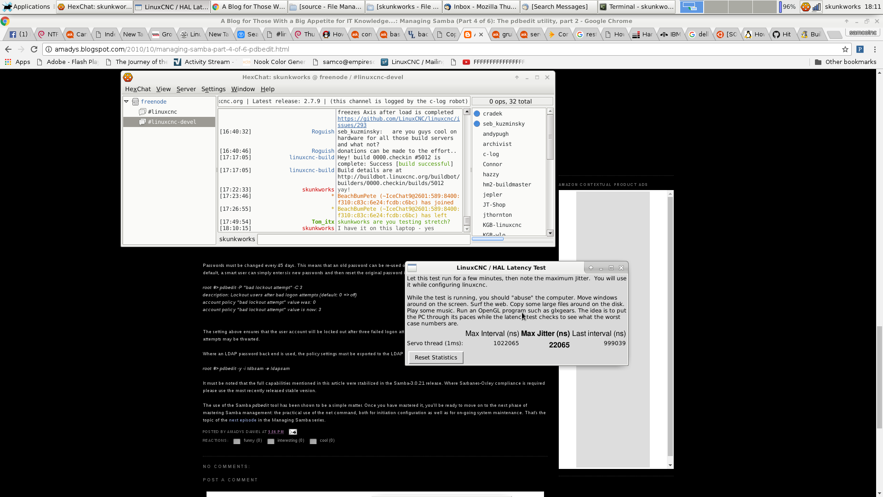The height and width of the screenshot is (497, 883).
Task: Switch to the first workspace
Action: [691, 6]
